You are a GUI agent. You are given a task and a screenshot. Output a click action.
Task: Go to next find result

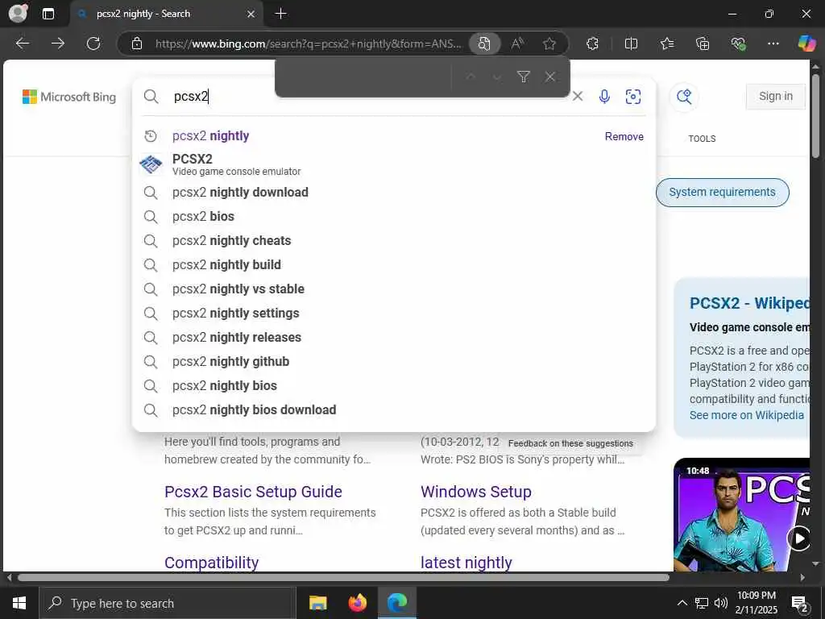(496, 77)
